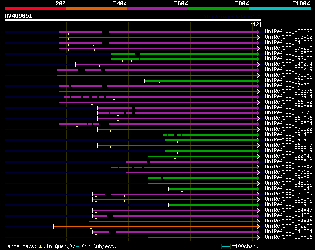Viewport: 315px width, 250px height.
Task: Select the UniRef100_Q7Y1B3 label
Action: tap(288, 81)
